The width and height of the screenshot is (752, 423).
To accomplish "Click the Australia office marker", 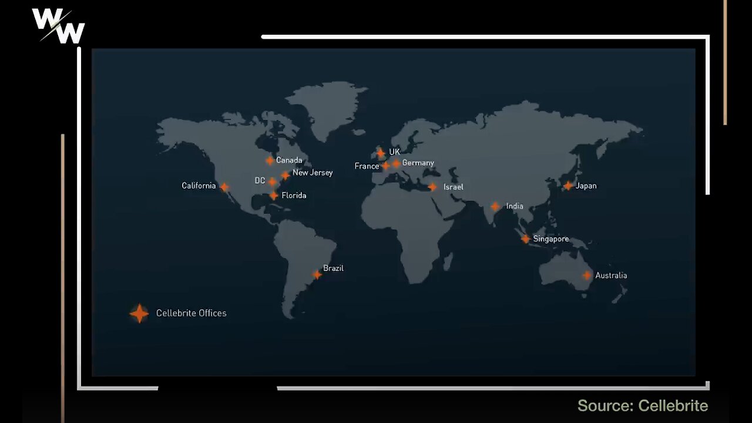I will pos(587,276).
